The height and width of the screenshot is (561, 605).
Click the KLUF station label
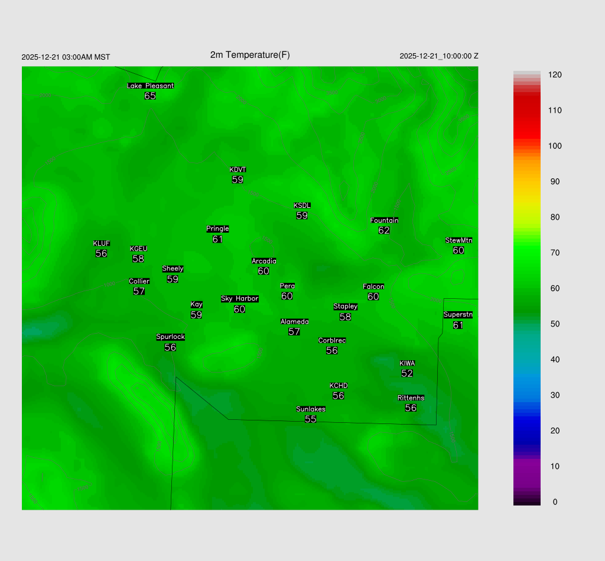click(101, 243)
